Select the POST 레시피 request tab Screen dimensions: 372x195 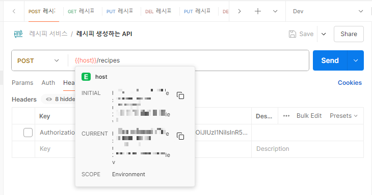[x=42, y=11]
